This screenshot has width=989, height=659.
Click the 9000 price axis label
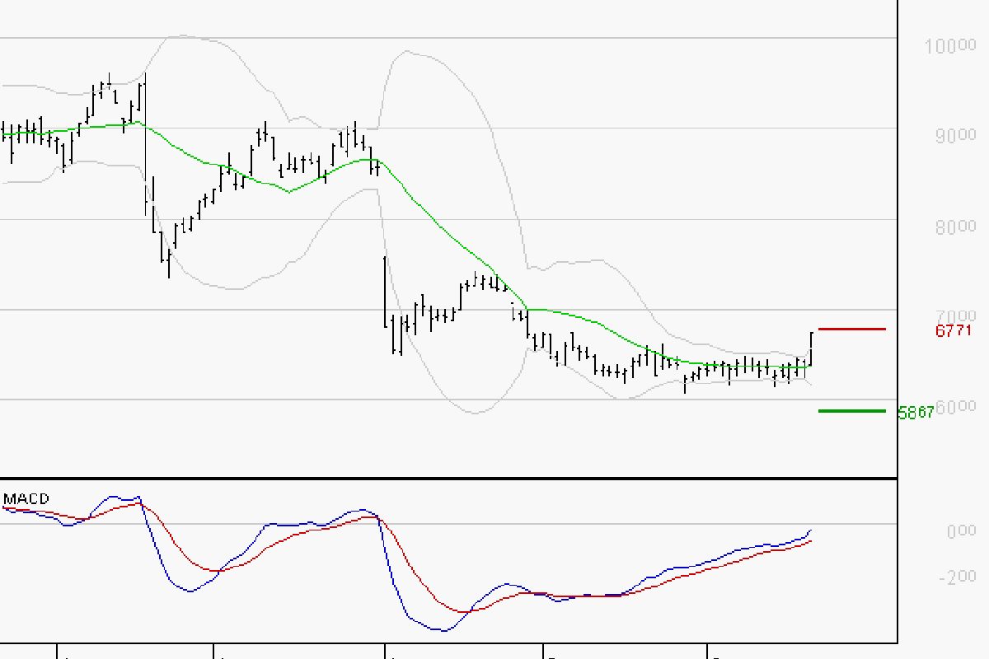(x=955, y=134)
